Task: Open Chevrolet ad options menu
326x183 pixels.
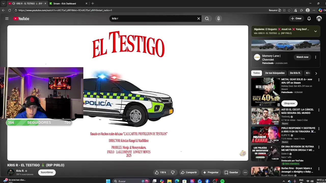Action: tap(316, 57)
